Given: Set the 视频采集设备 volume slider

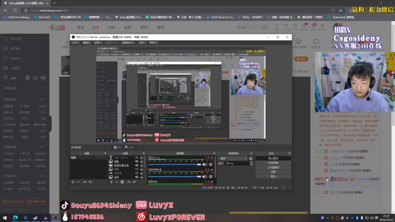Looking at the screenshot, I should pyautogui.click(x=175, y=177).
